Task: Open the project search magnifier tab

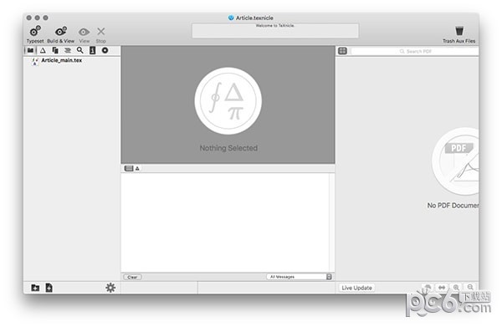Action: tap(80, 50)
